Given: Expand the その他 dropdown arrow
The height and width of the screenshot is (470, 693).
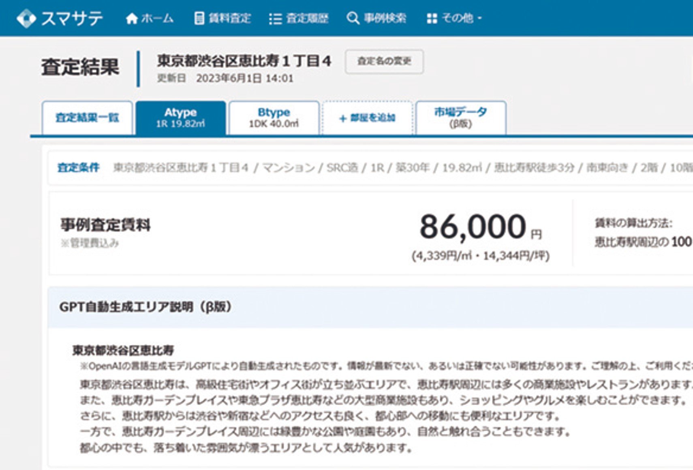Looking at the screenshot, I should tap(480, 19).
